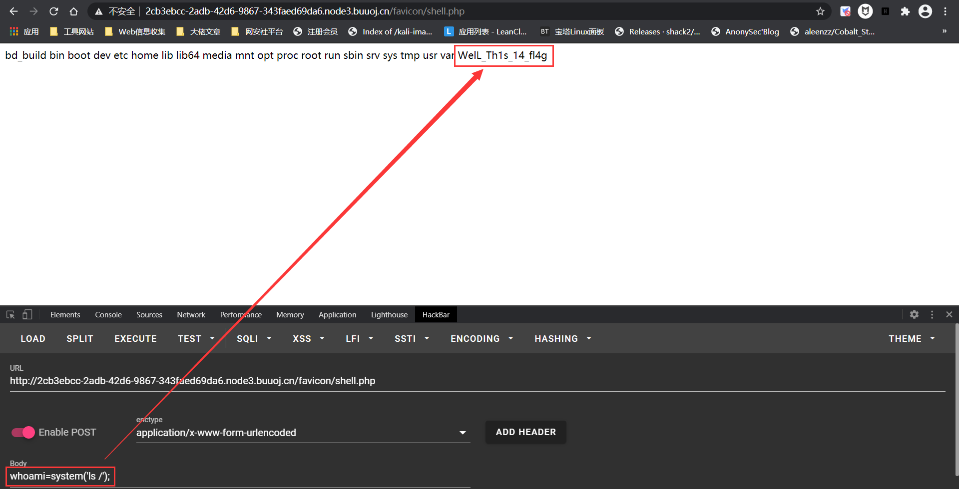Screen dimensions: 959x489
Task: Click the POST Body input field
Action: [240, 477]
